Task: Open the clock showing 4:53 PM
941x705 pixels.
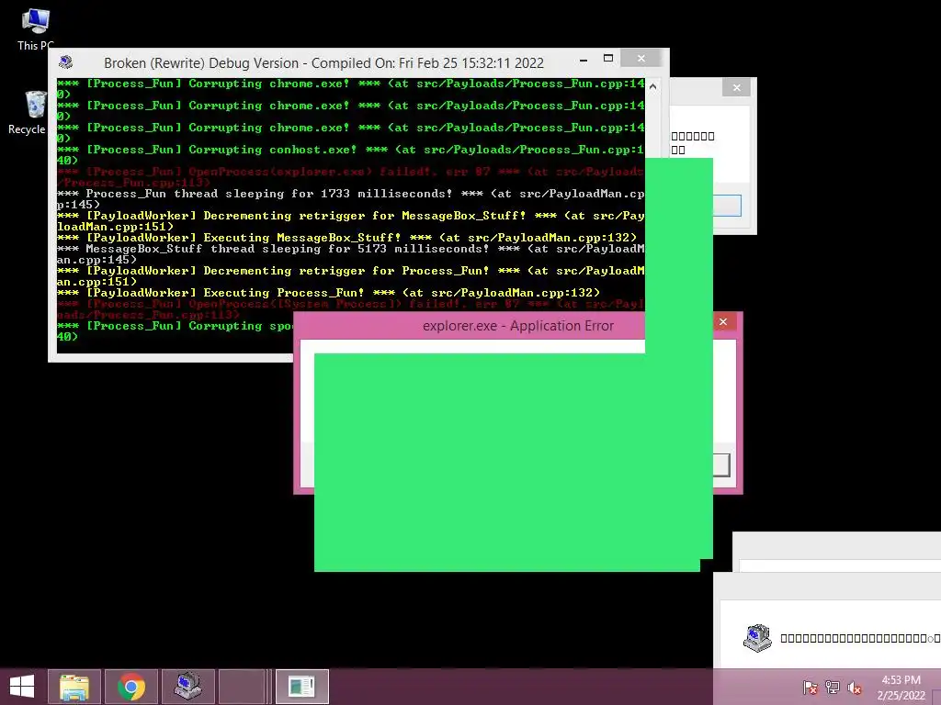Action: point(901,688)
